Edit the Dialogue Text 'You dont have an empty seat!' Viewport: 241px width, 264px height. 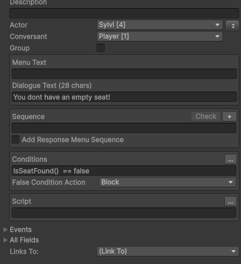124,97
